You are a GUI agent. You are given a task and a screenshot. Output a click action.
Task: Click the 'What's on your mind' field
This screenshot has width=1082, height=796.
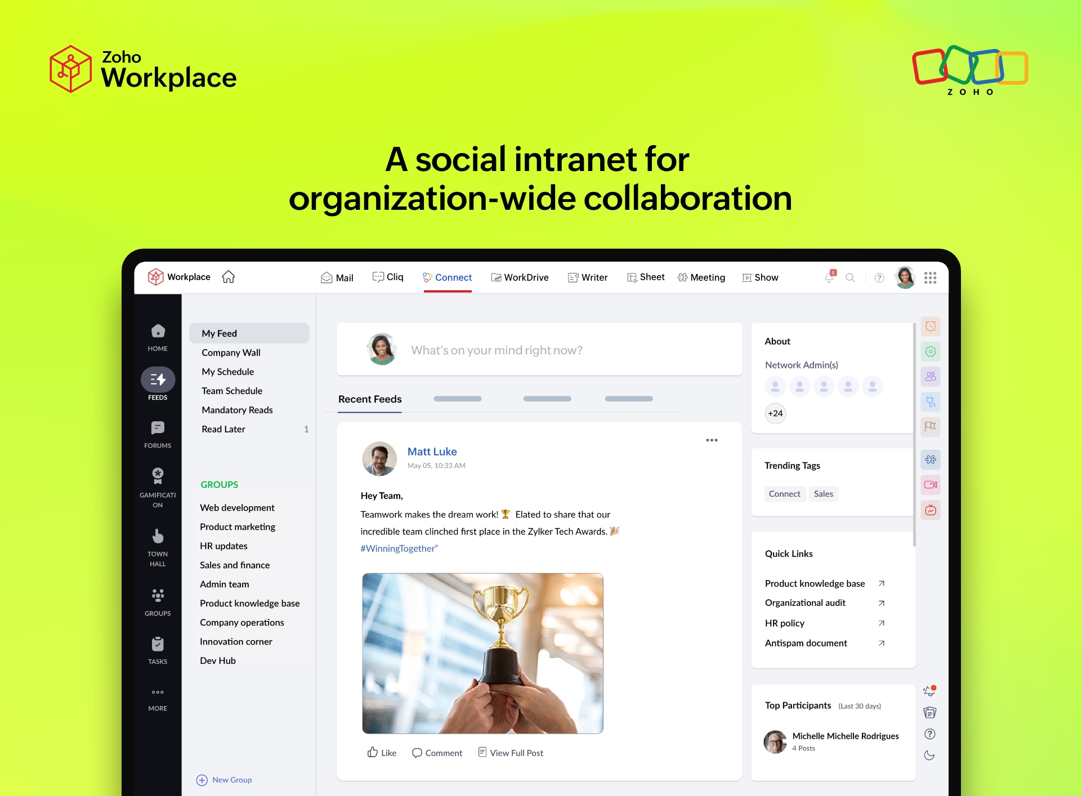[x=539, y=349]
